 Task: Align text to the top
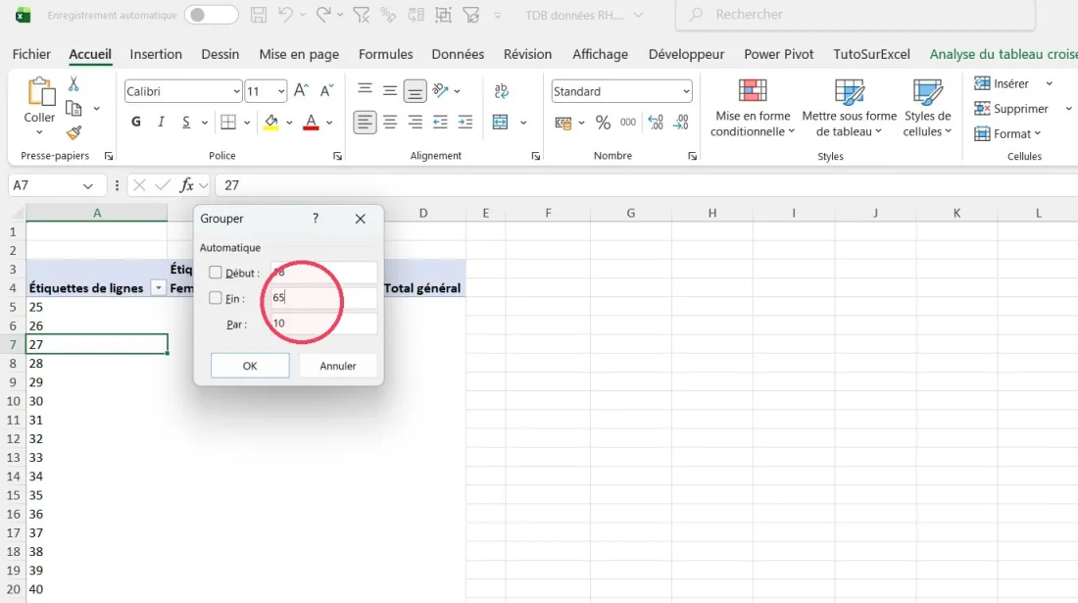366,90
